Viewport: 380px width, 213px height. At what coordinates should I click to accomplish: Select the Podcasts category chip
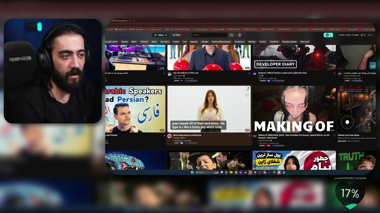[x=144, y=42]
